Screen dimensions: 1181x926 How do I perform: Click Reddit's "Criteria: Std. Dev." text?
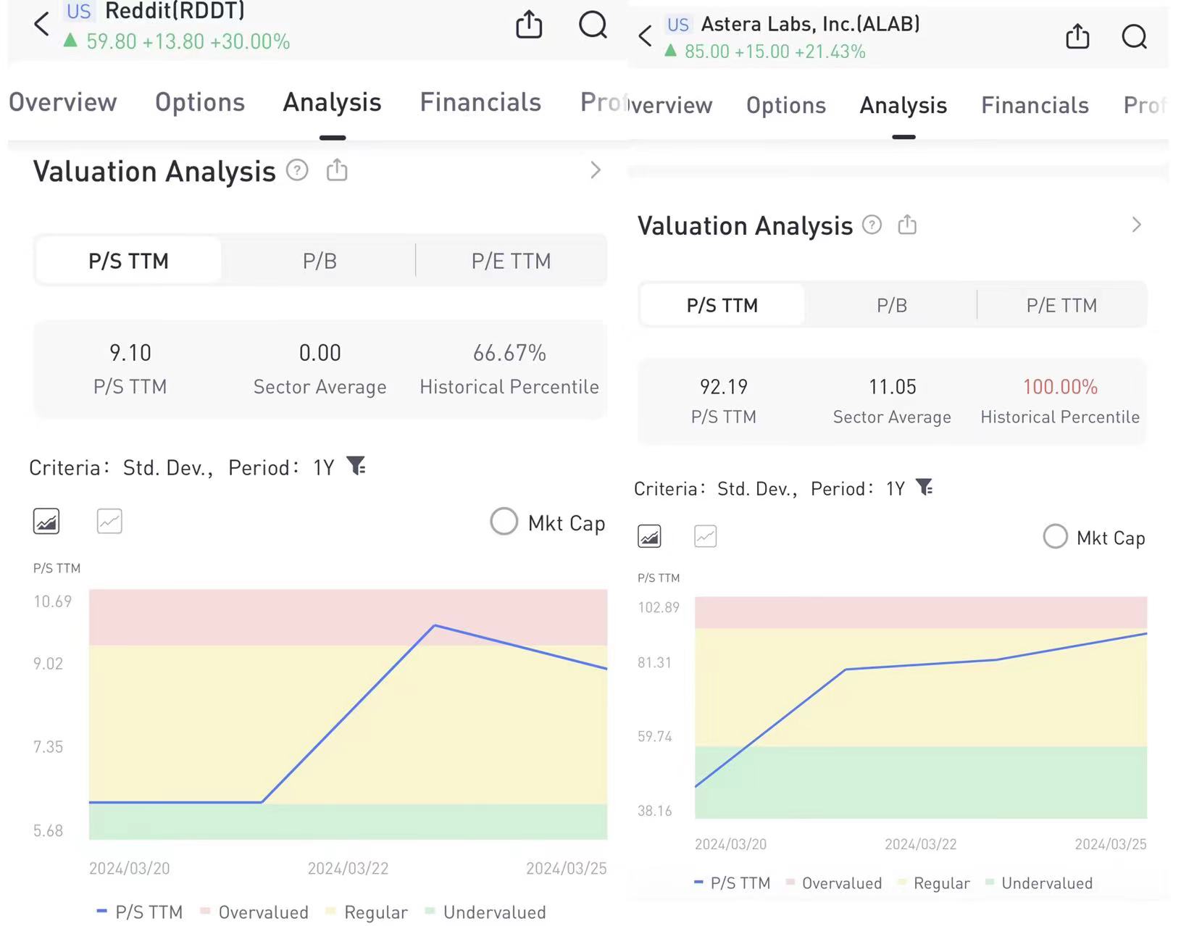[x=121, y=467]
